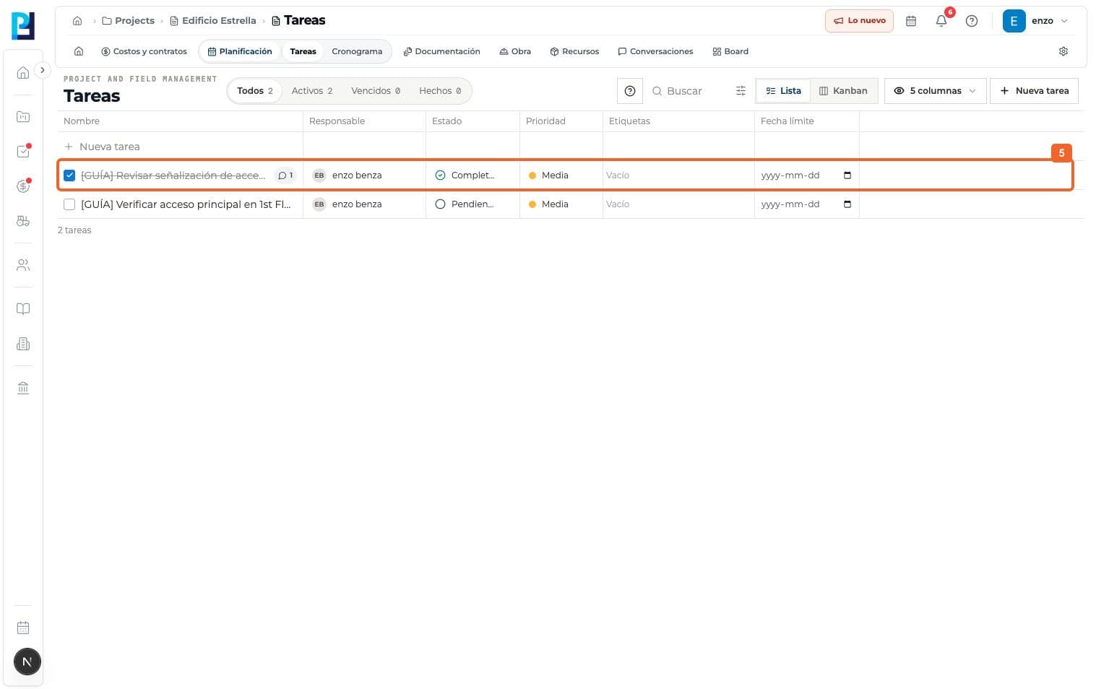This screenshot has width=1096, height=689.
Task: Open date picker for Revisar señalización row
Action: coord(847,175)
